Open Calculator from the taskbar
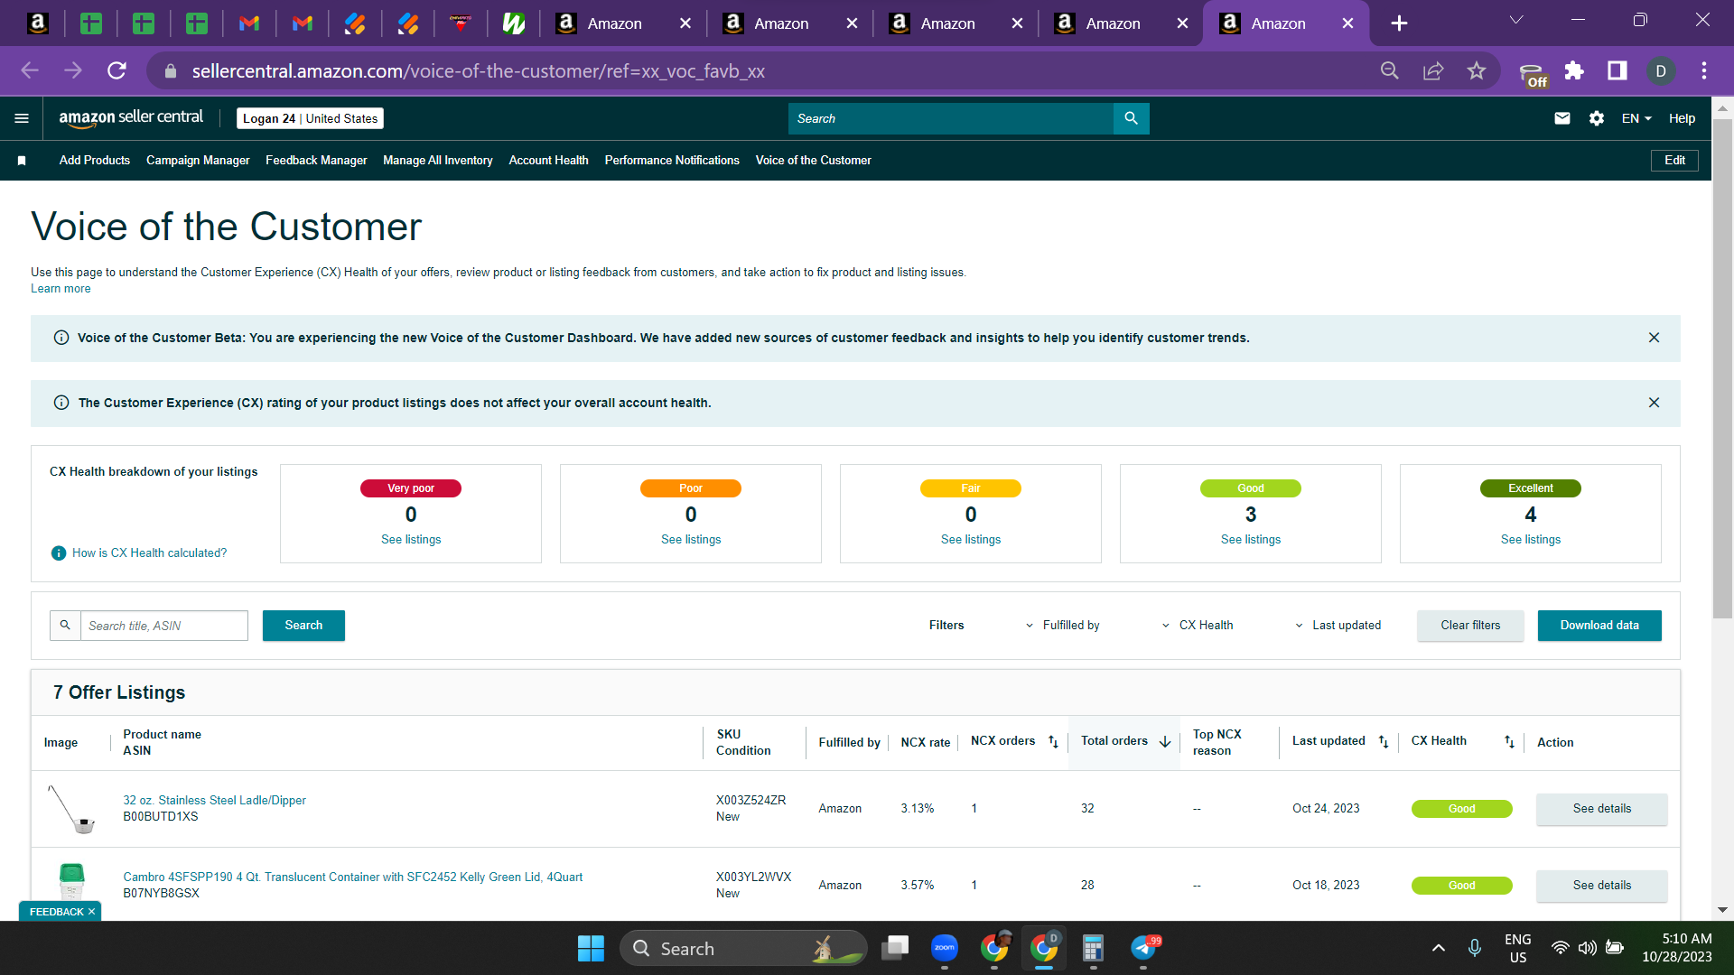1734x975 pixels. pos(1093,948)
